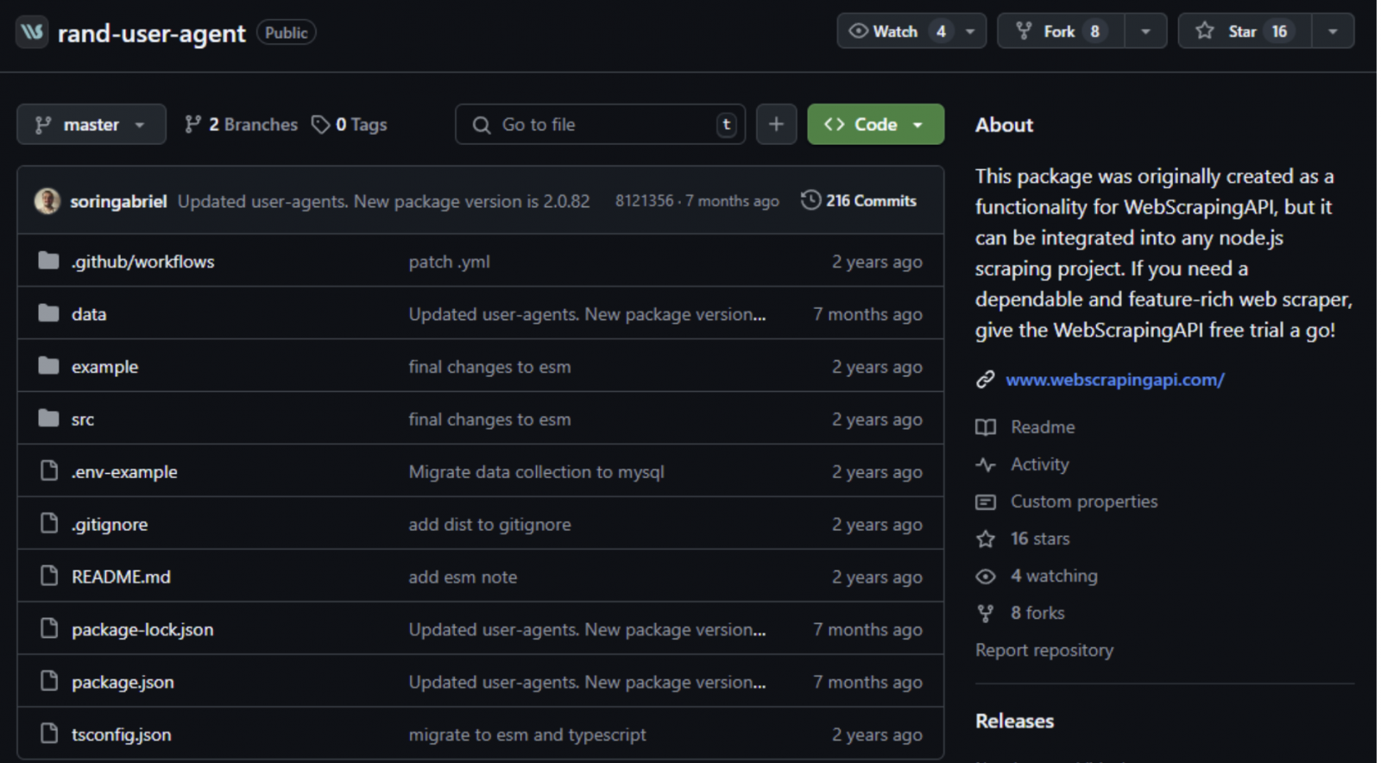Image resolution: width=1381 pixels, height=763 pixels.
Task: Click the file icon for package-lock.json
Action: pos(49,628)
